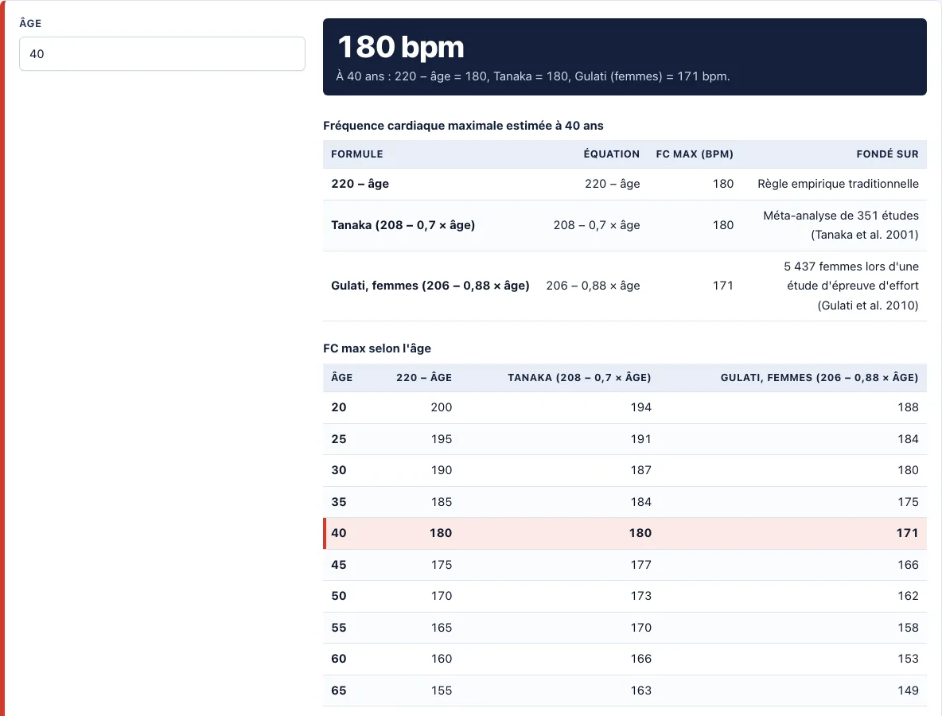Click the '220 – ÂGE' column header
The image size is (942, 716).
(x=424, y=377)
